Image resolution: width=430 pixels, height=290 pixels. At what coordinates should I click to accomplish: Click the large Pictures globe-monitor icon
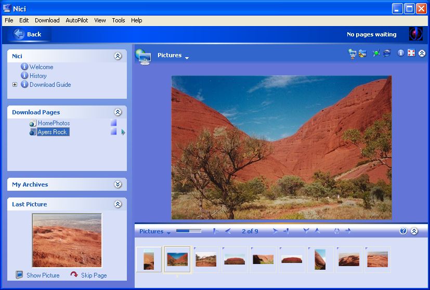(x=143, y=57)
